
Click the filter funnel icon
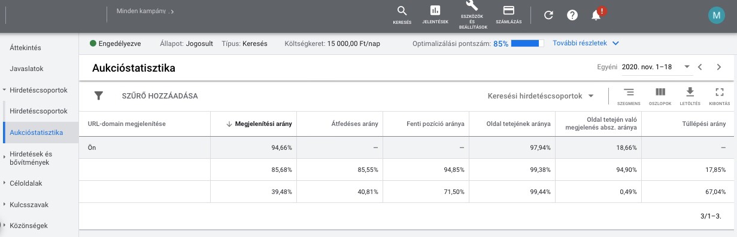point(99,96)
